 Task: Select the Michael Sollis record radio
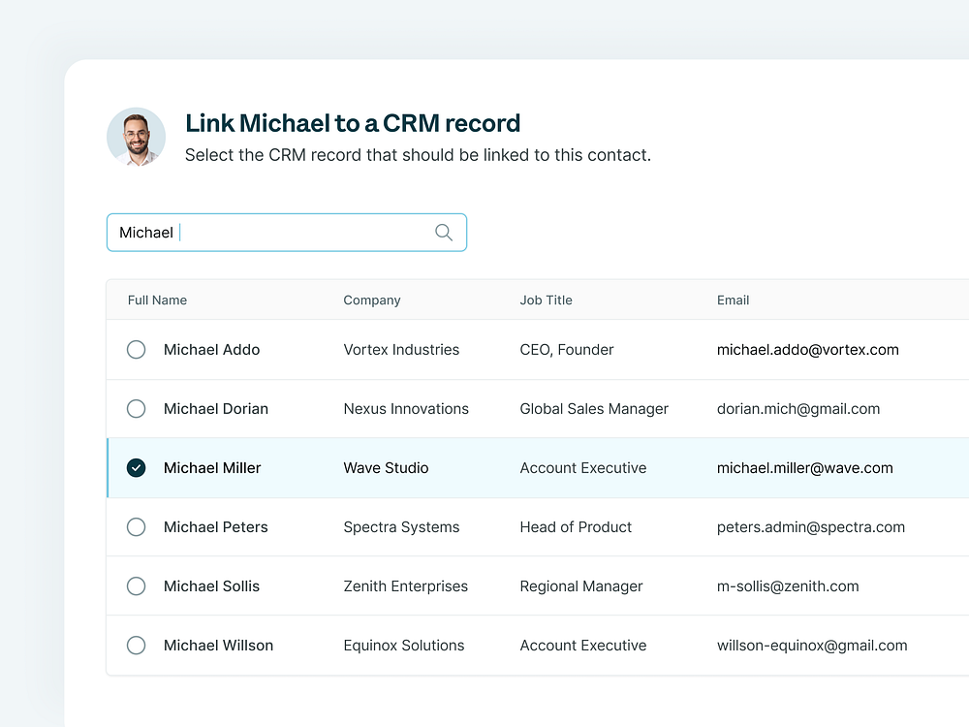pos(137,586)
